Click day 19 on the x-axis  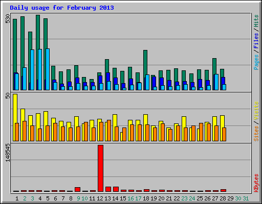(154, 198)
